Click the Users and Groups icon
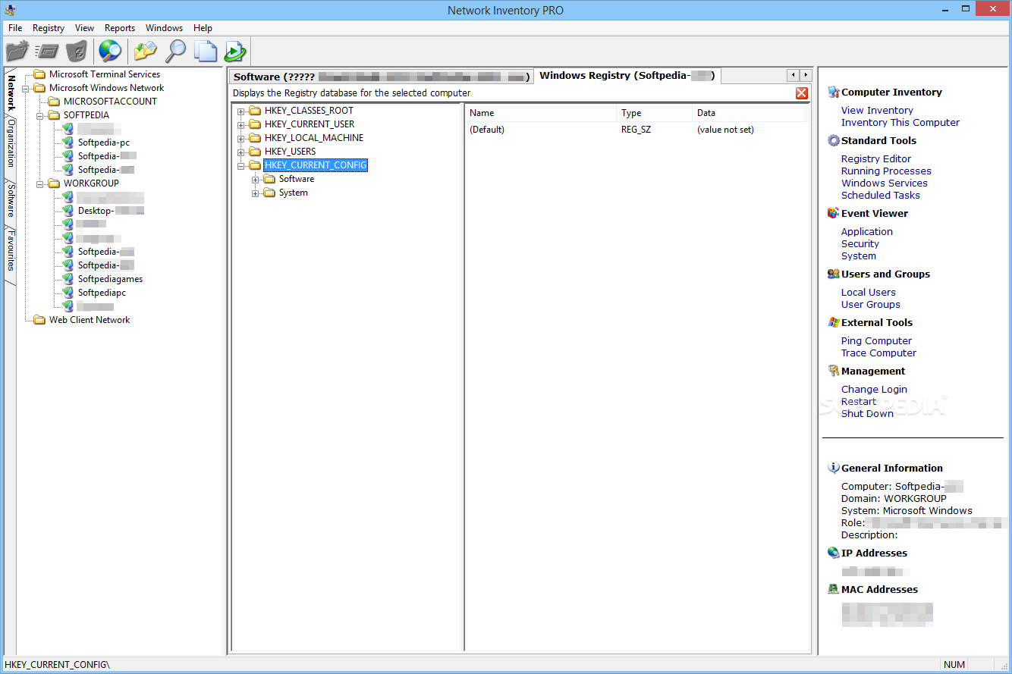 (x=834, y=274)
